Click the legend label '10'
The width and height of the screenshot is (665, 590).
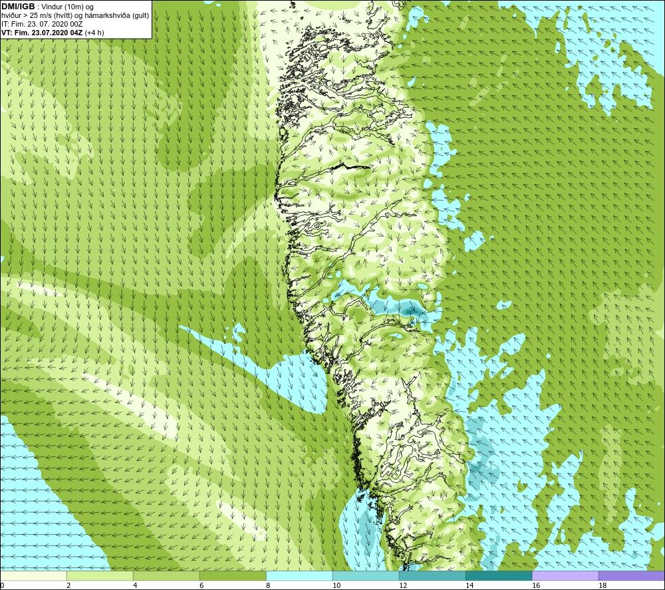tap(336, 585)
